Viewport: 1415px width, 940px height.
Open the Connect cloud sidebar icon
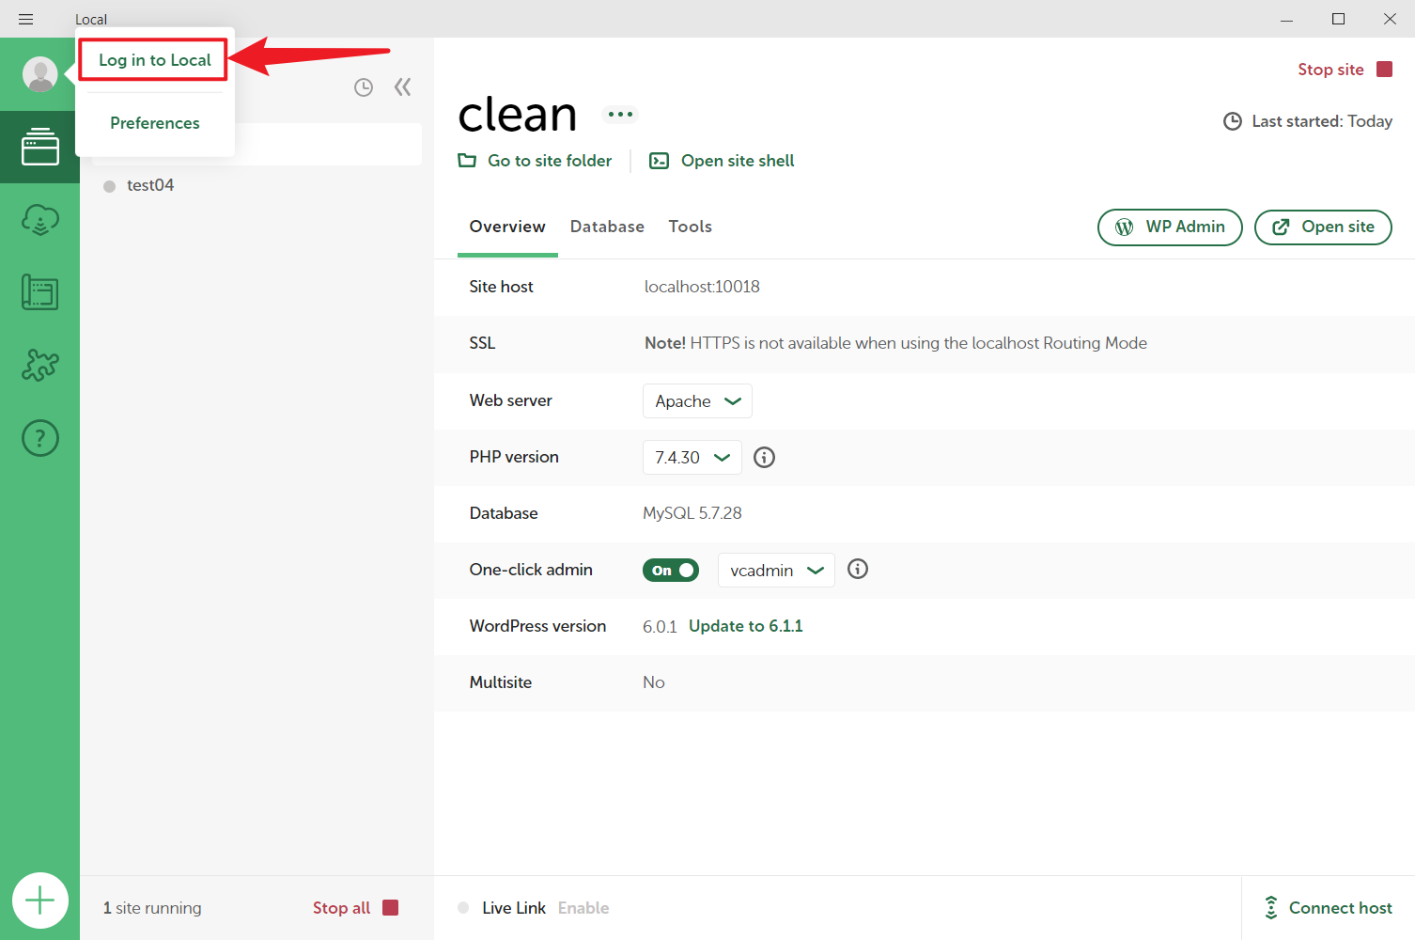point(40,220)
